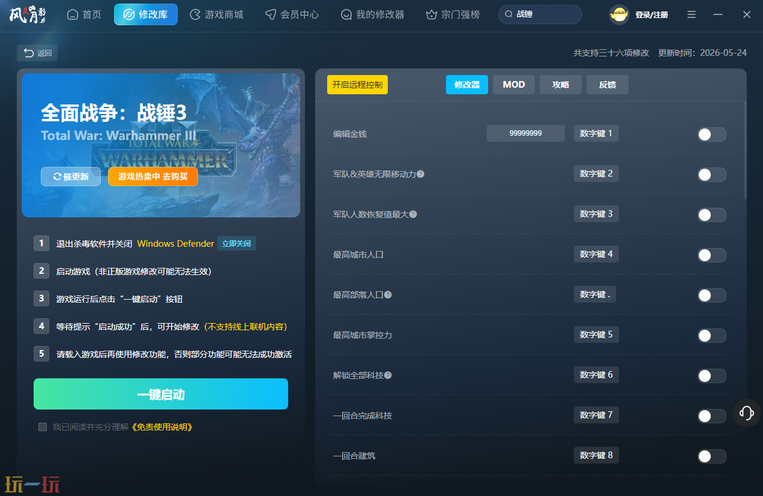The image size is (763, 496).
Task: Click the 数字键 2 hotkey button
Action: click(x=596, y=174)
